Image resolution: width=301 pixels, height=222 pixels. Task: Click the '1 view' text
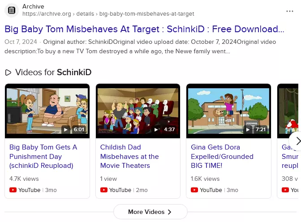[108, 179]
